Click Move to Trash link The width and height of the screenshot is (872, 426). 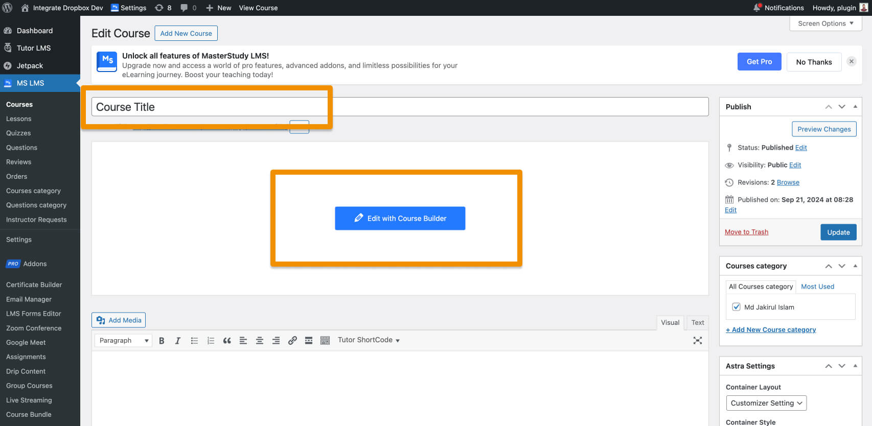click(x=746, y=232)
